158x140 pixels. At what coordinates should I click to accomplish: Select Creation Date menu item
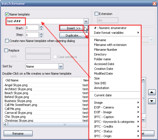tap(115, 69)
